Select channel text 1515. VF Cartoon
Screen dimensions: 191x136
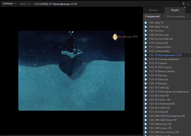[158, 63]
